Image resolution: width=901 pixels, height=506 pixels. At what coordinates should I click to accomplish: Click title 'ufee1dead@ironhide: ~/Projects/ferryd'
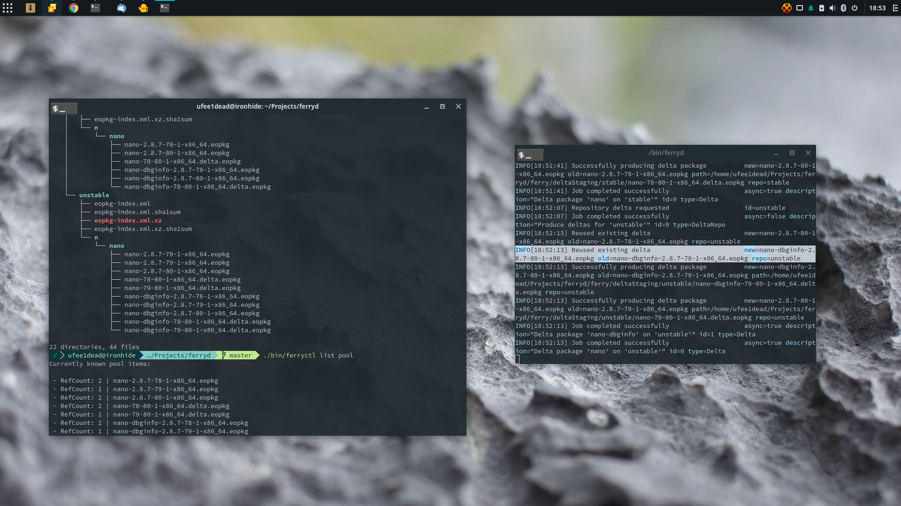click(x=258, y=106)
